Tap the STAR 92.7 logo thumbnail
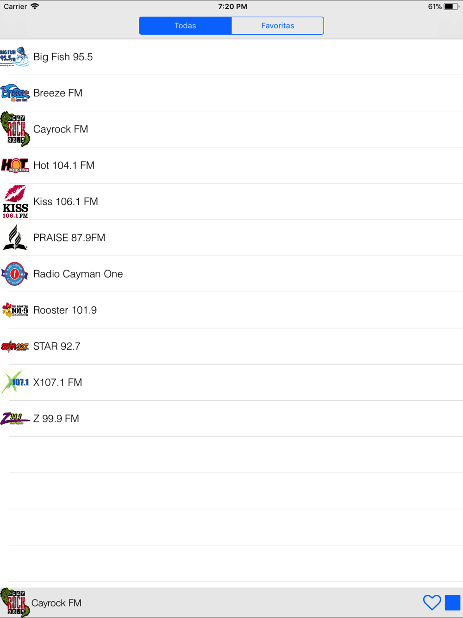463x618 pixels. point(15,346)
